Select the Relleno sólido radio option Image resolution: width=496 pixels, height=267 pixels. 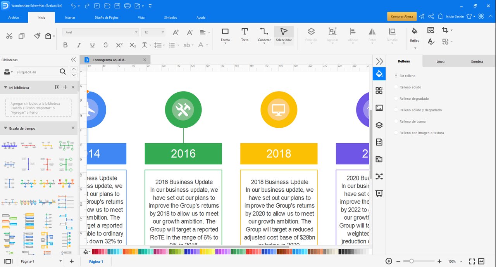[x=396, y=87]
